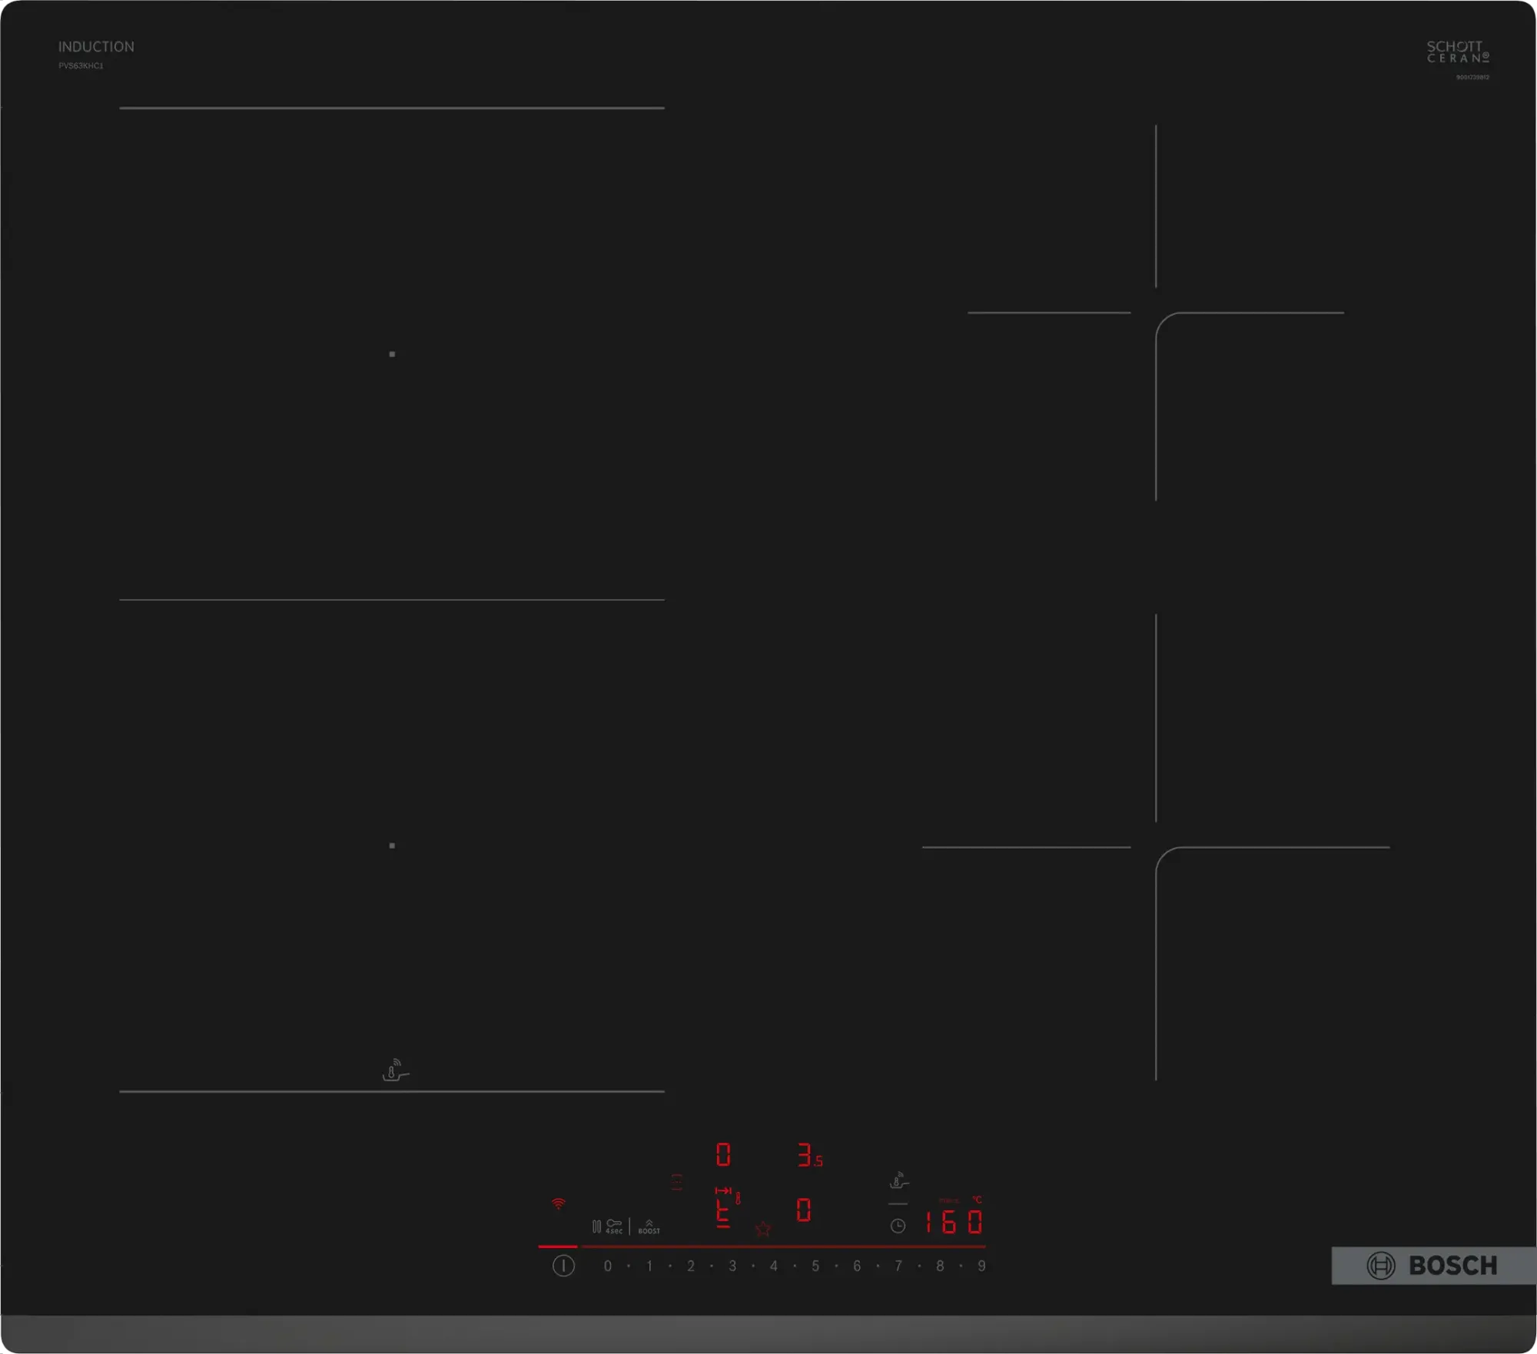Tap the timer clock icon

898,1227
